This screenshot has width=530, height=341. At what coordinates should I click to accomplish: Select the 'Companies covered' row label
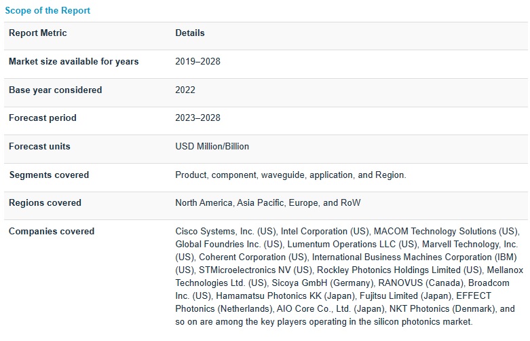click(52, 232)
